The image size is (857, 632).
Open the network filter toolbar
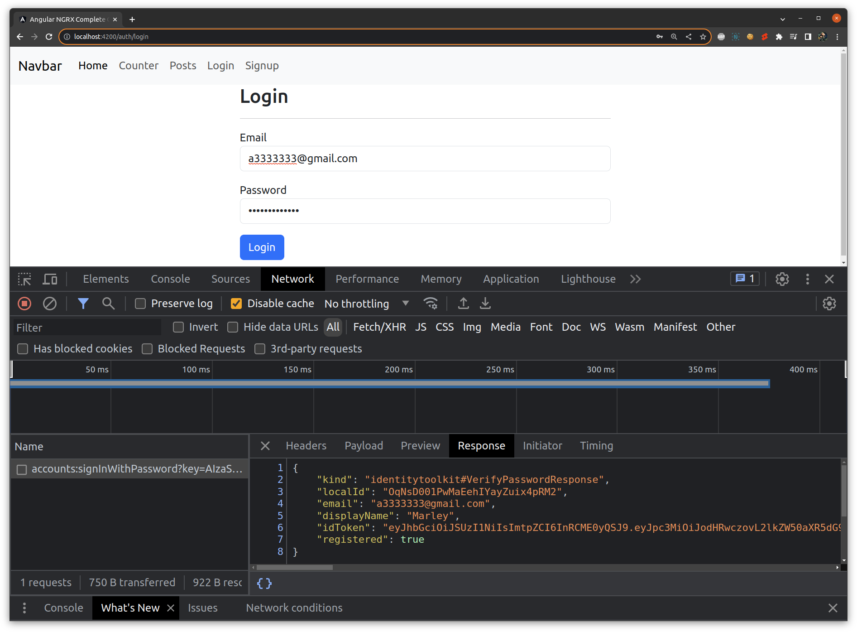[x=83, y=304]
